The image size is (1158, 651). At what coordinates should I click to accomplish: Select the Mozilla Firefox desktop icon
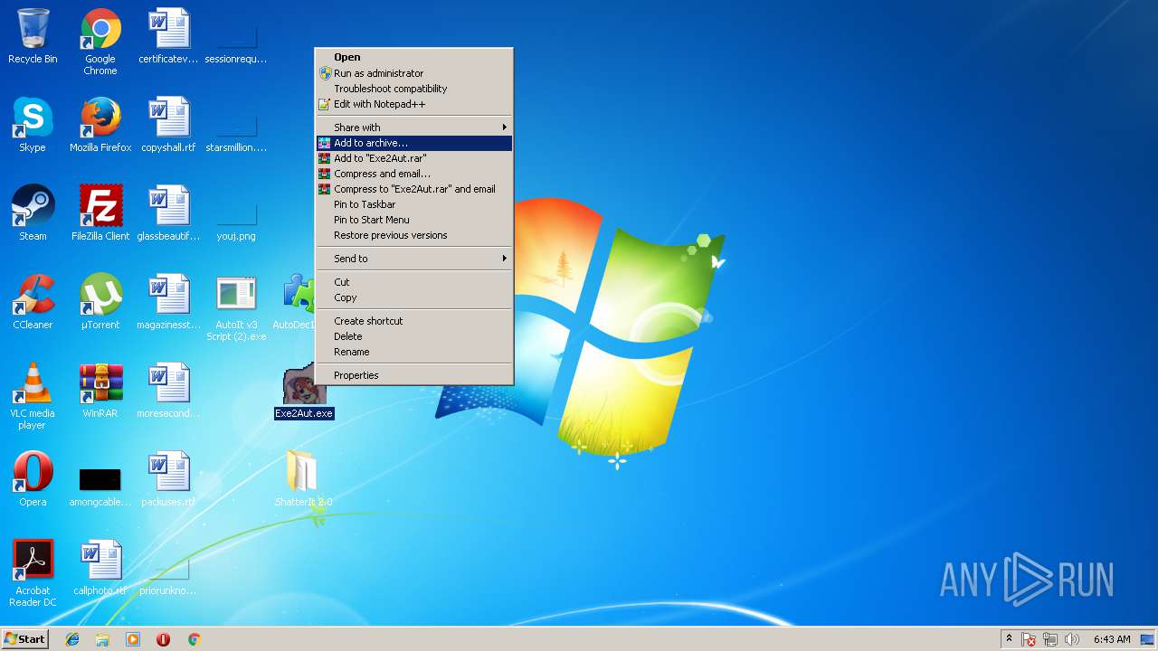(100, 126)
